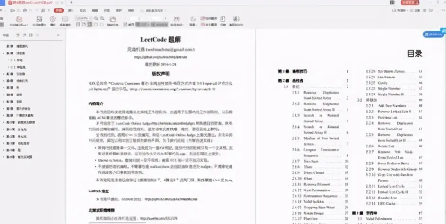The image size is (446, 224).
Task: Open the zoom percentage dropdown
Action: coord(90,18)
